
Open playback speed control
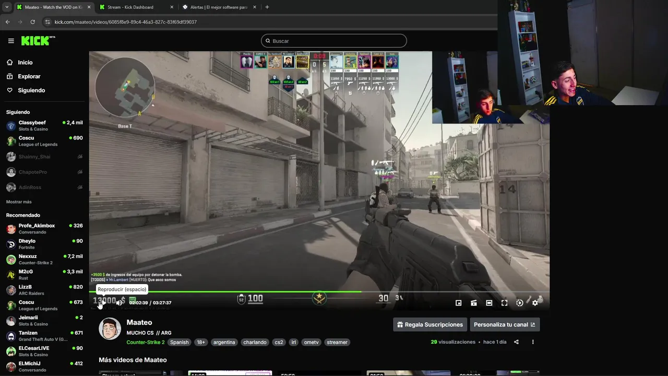tap(520, 302)
